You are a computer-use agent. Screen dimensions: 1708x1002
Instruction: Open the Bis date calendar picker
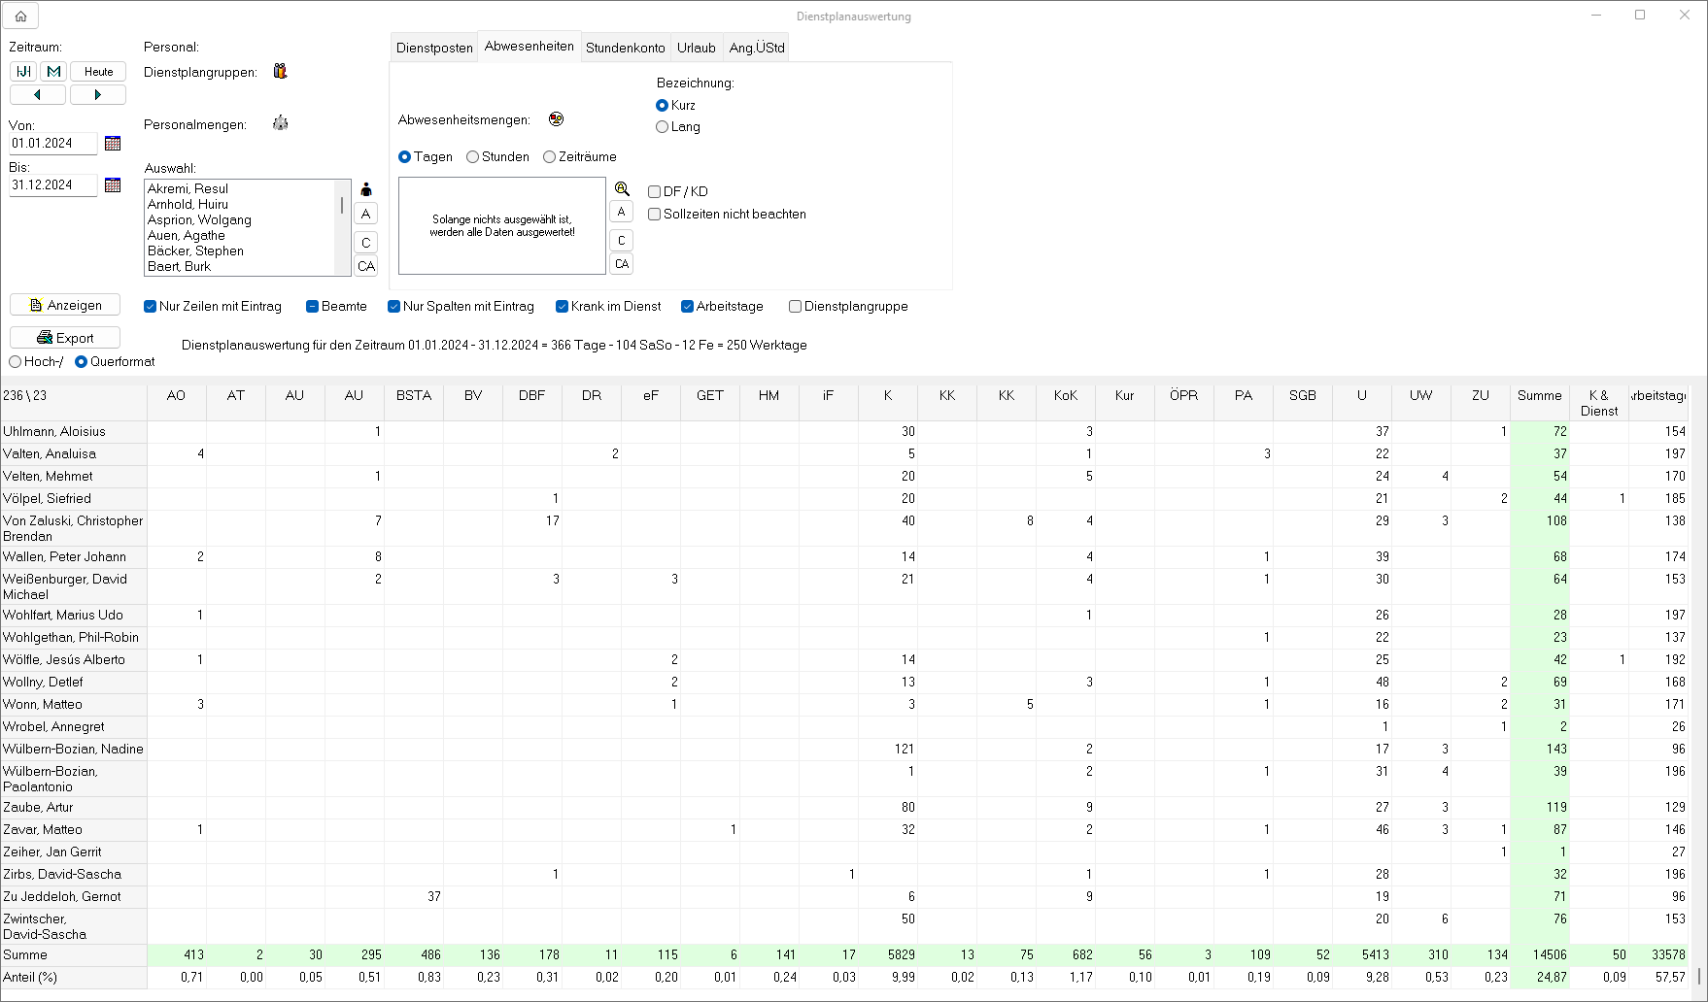coord(113,185)
